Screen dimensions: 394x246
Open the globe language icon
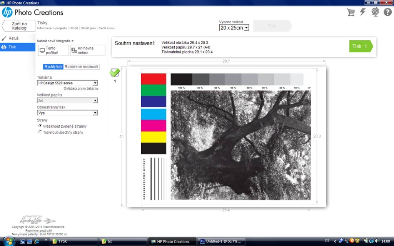[x=375, y=12]
